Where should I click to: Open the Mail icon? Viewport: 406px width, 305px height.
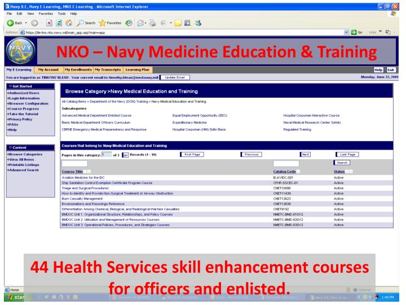(140, 23)
